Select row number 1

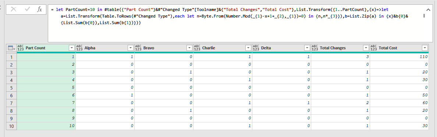point(11,57)
